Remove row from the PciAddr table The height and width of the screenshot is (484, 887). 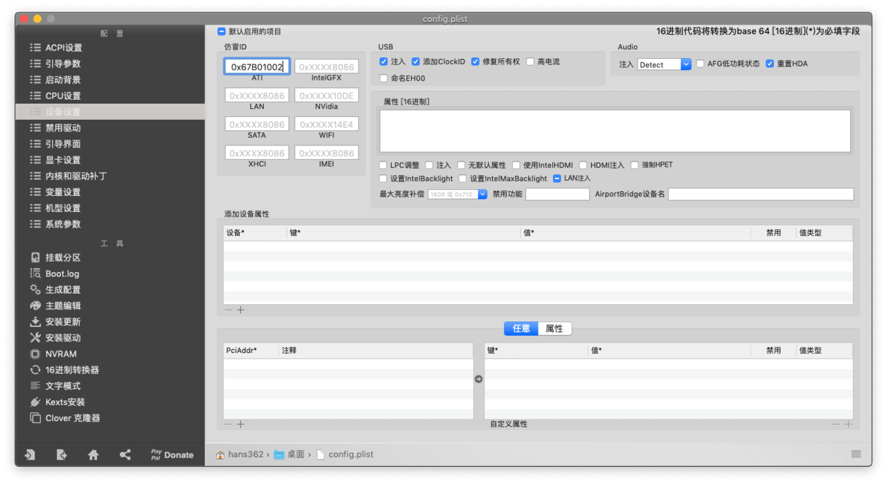coord(229,424)
